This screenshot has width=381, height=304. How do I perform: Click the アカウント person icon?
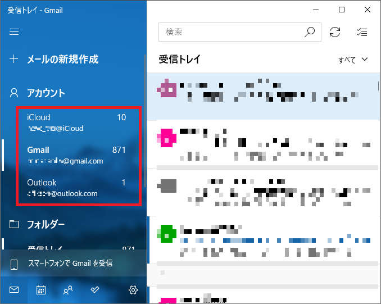coord(14,93)
